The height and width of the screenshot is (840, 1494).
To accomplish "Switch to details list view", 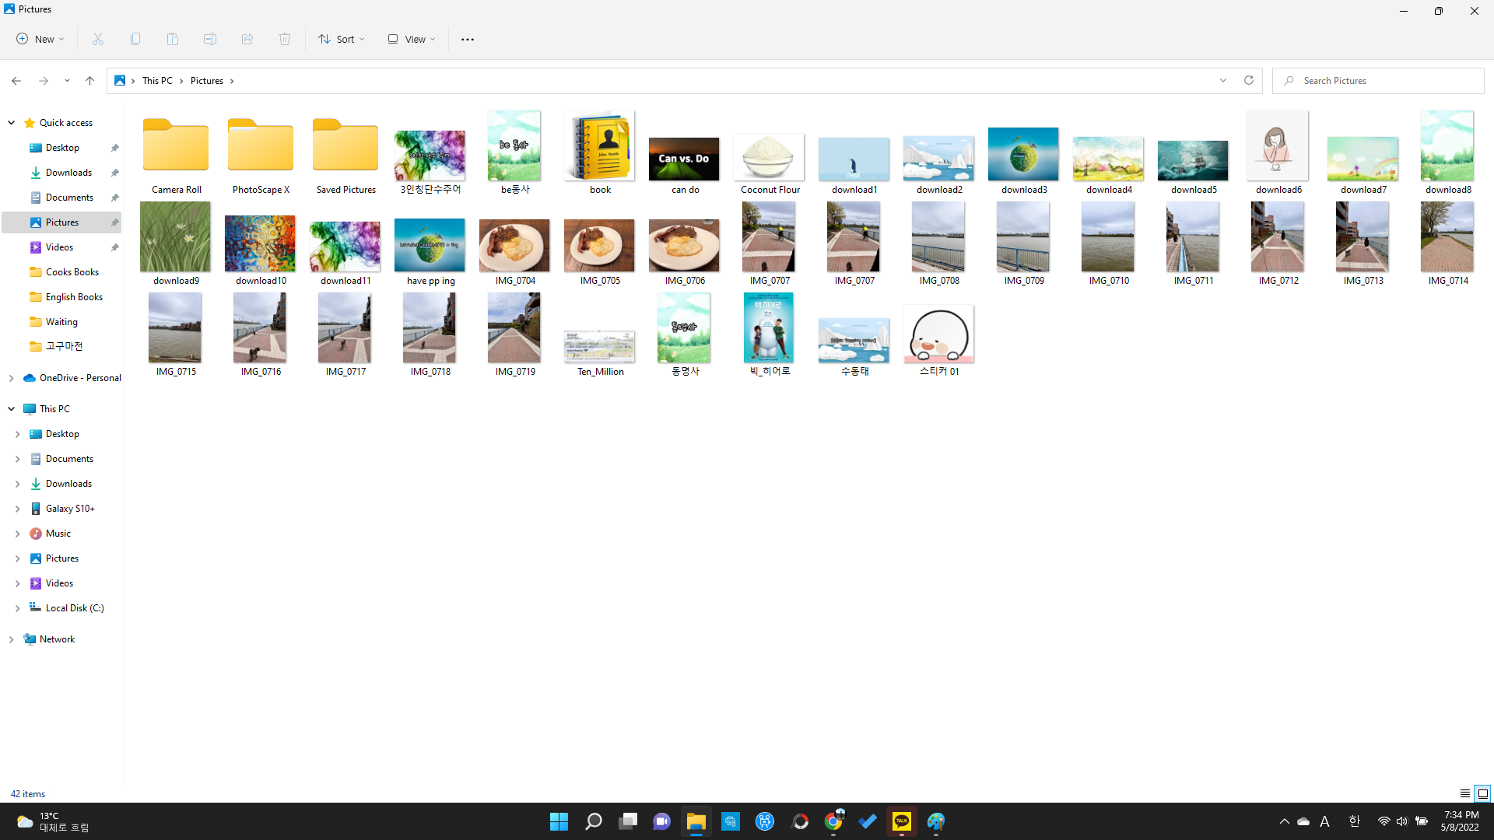I will point(1464,793).
